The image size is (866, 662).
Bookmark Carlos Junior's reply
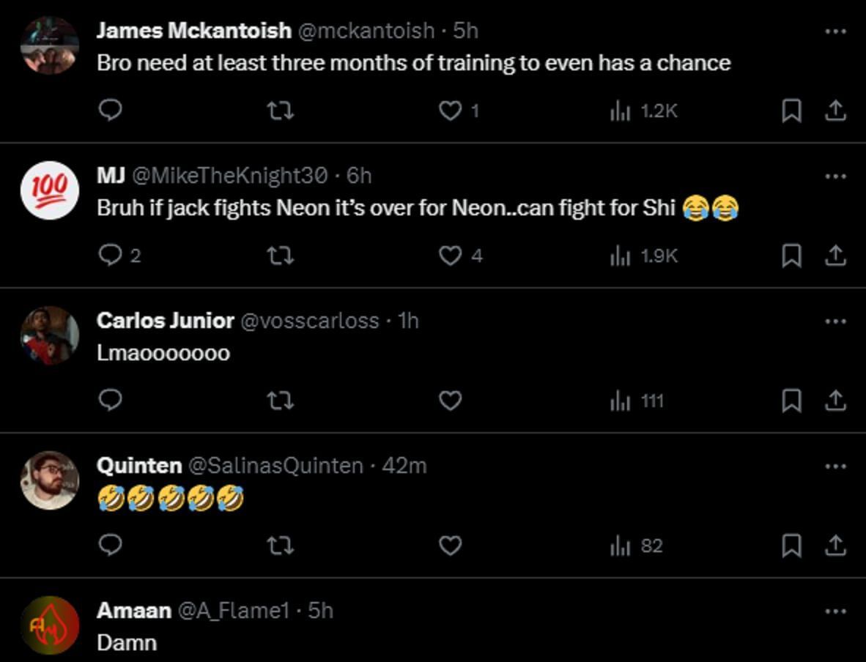793,401
